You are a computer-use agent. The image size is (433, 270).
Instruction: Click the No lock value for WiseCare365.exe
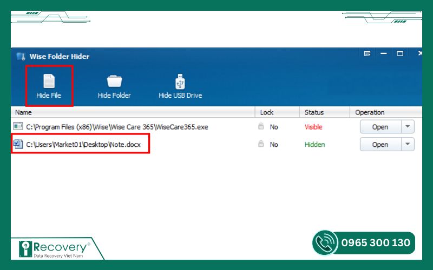coord(274,127)
